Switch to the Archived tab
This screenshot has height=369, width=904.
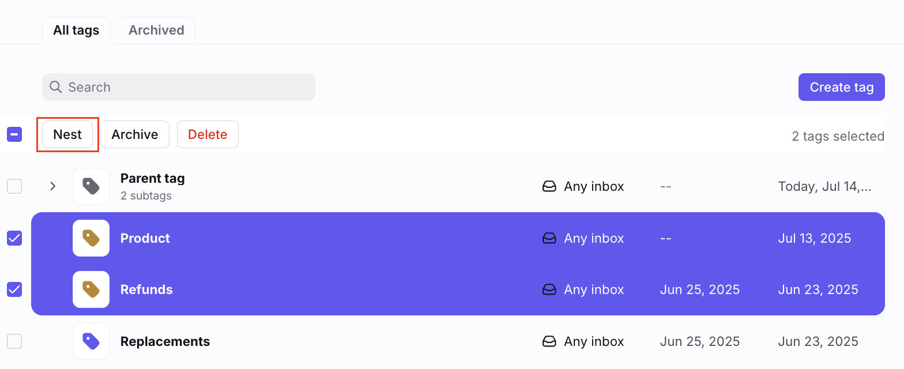[x=156, y=31]
